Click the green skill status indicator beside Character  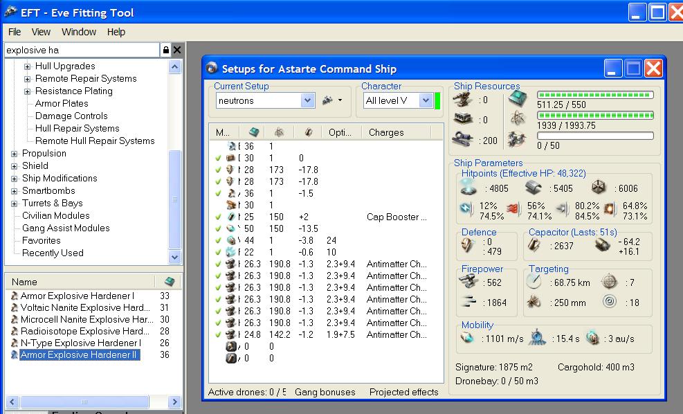pos(437,100)
